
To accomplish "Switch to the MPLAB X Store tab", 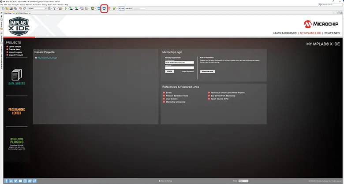I will point(23,13).
